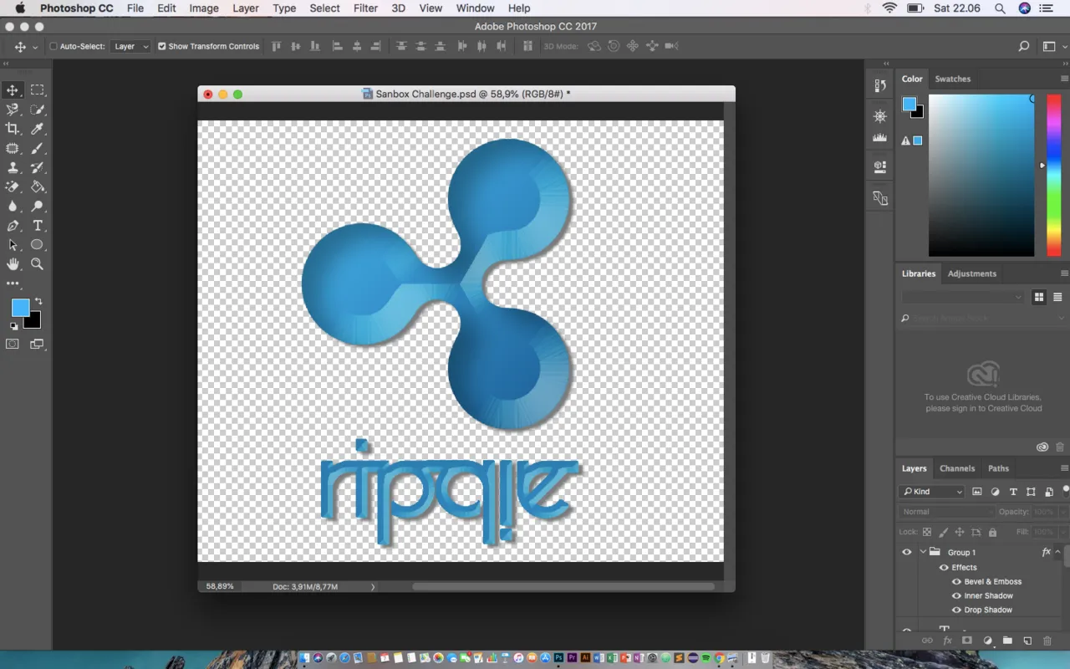Screen dimensions: 1070x669
Task: Open the Edit Toolbar three-dots menu
Action: [13, 284]
